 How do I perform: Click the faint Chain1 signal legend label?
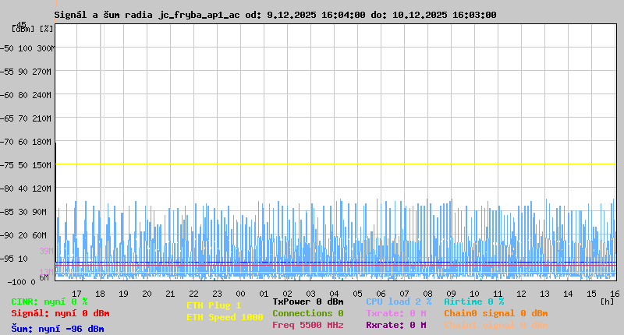click(x=495, y=325)
